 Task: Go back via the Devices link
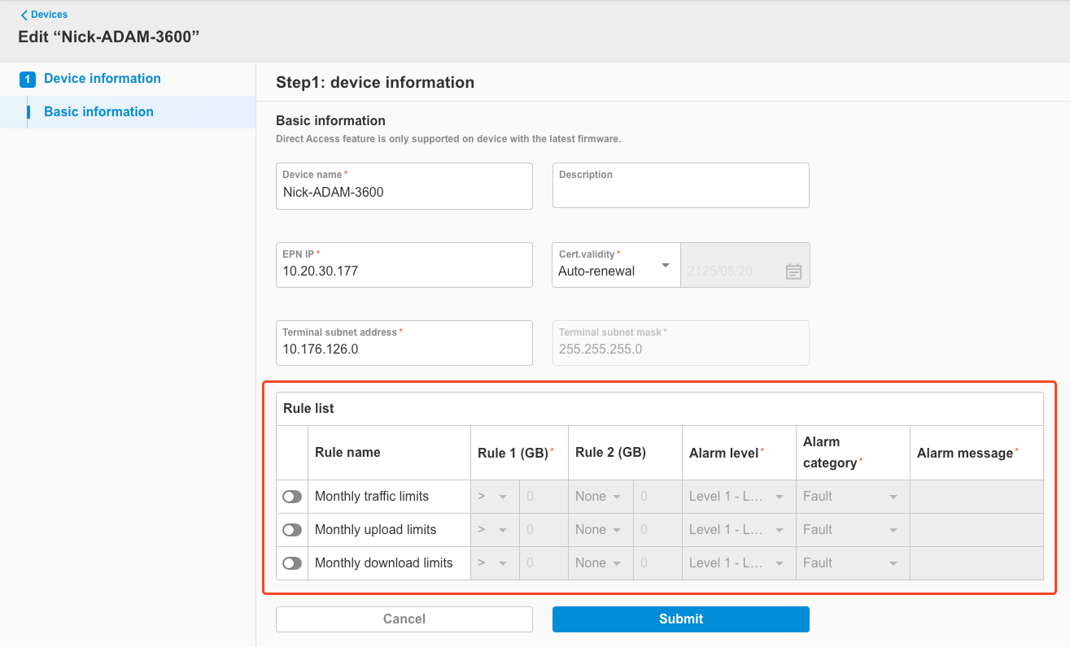click(48, 14)
